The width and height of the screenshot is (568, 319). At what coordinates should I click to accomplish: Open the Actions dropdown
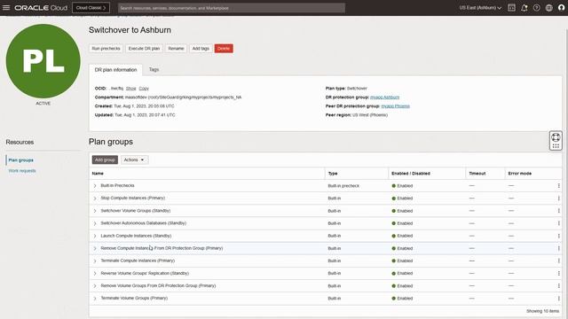(134, 159)
